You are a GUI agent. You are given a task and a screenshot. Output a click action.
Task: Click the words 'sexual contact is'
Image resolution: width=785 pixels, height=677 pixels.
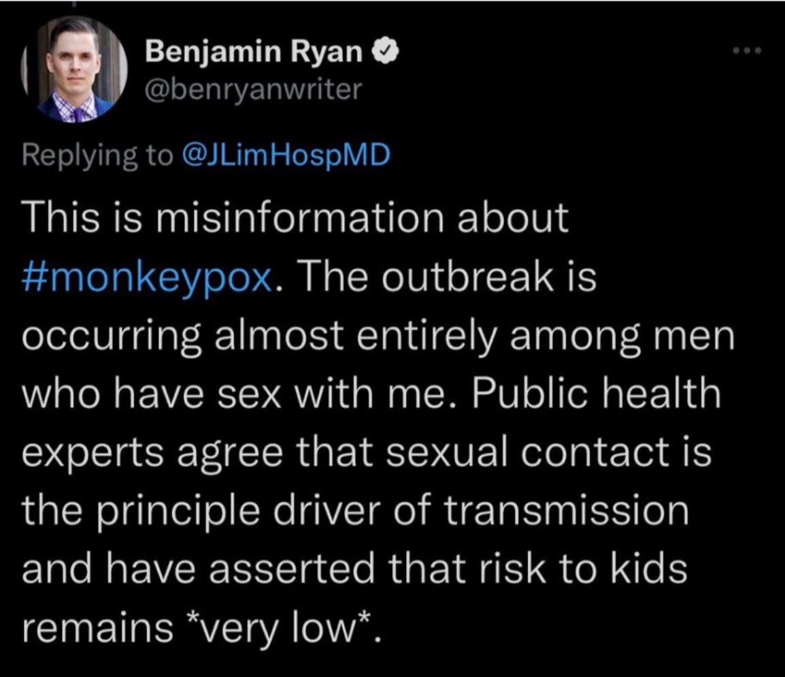click(549, 452)
